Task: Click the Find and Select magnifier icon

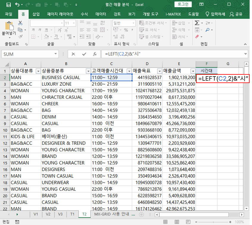Action: tap(207, 30)
